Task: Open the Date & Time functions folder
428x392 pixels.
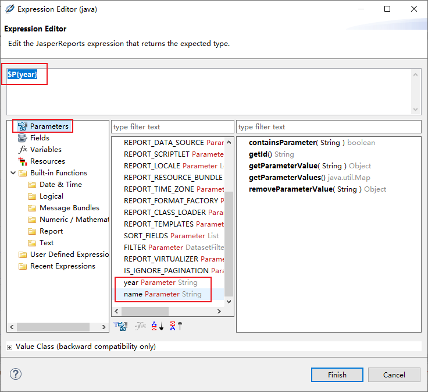Action: tap(60, 185)
